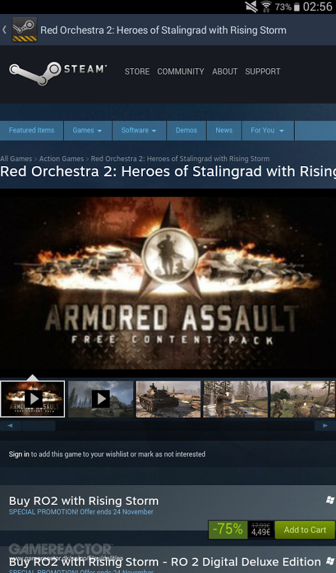Image resolution: width=336 pixels, height=573 pixels.
Task: Open the COMMUNITY menu
Action: (181, 71)
